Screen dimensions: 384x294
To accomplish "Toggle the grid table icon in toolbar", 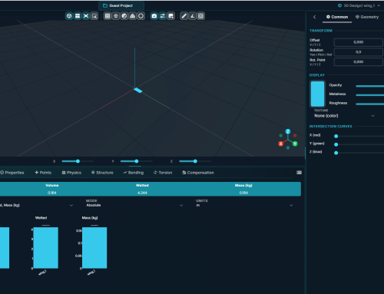I will click(108, 16).
